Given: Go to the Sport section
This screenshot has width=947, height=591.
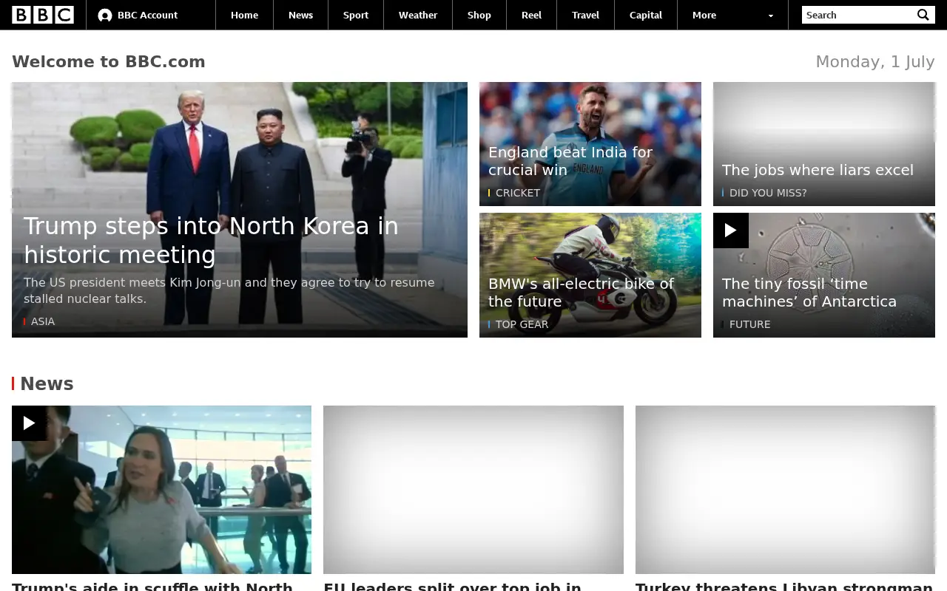Looking at the screenshot, I should 356,15.
